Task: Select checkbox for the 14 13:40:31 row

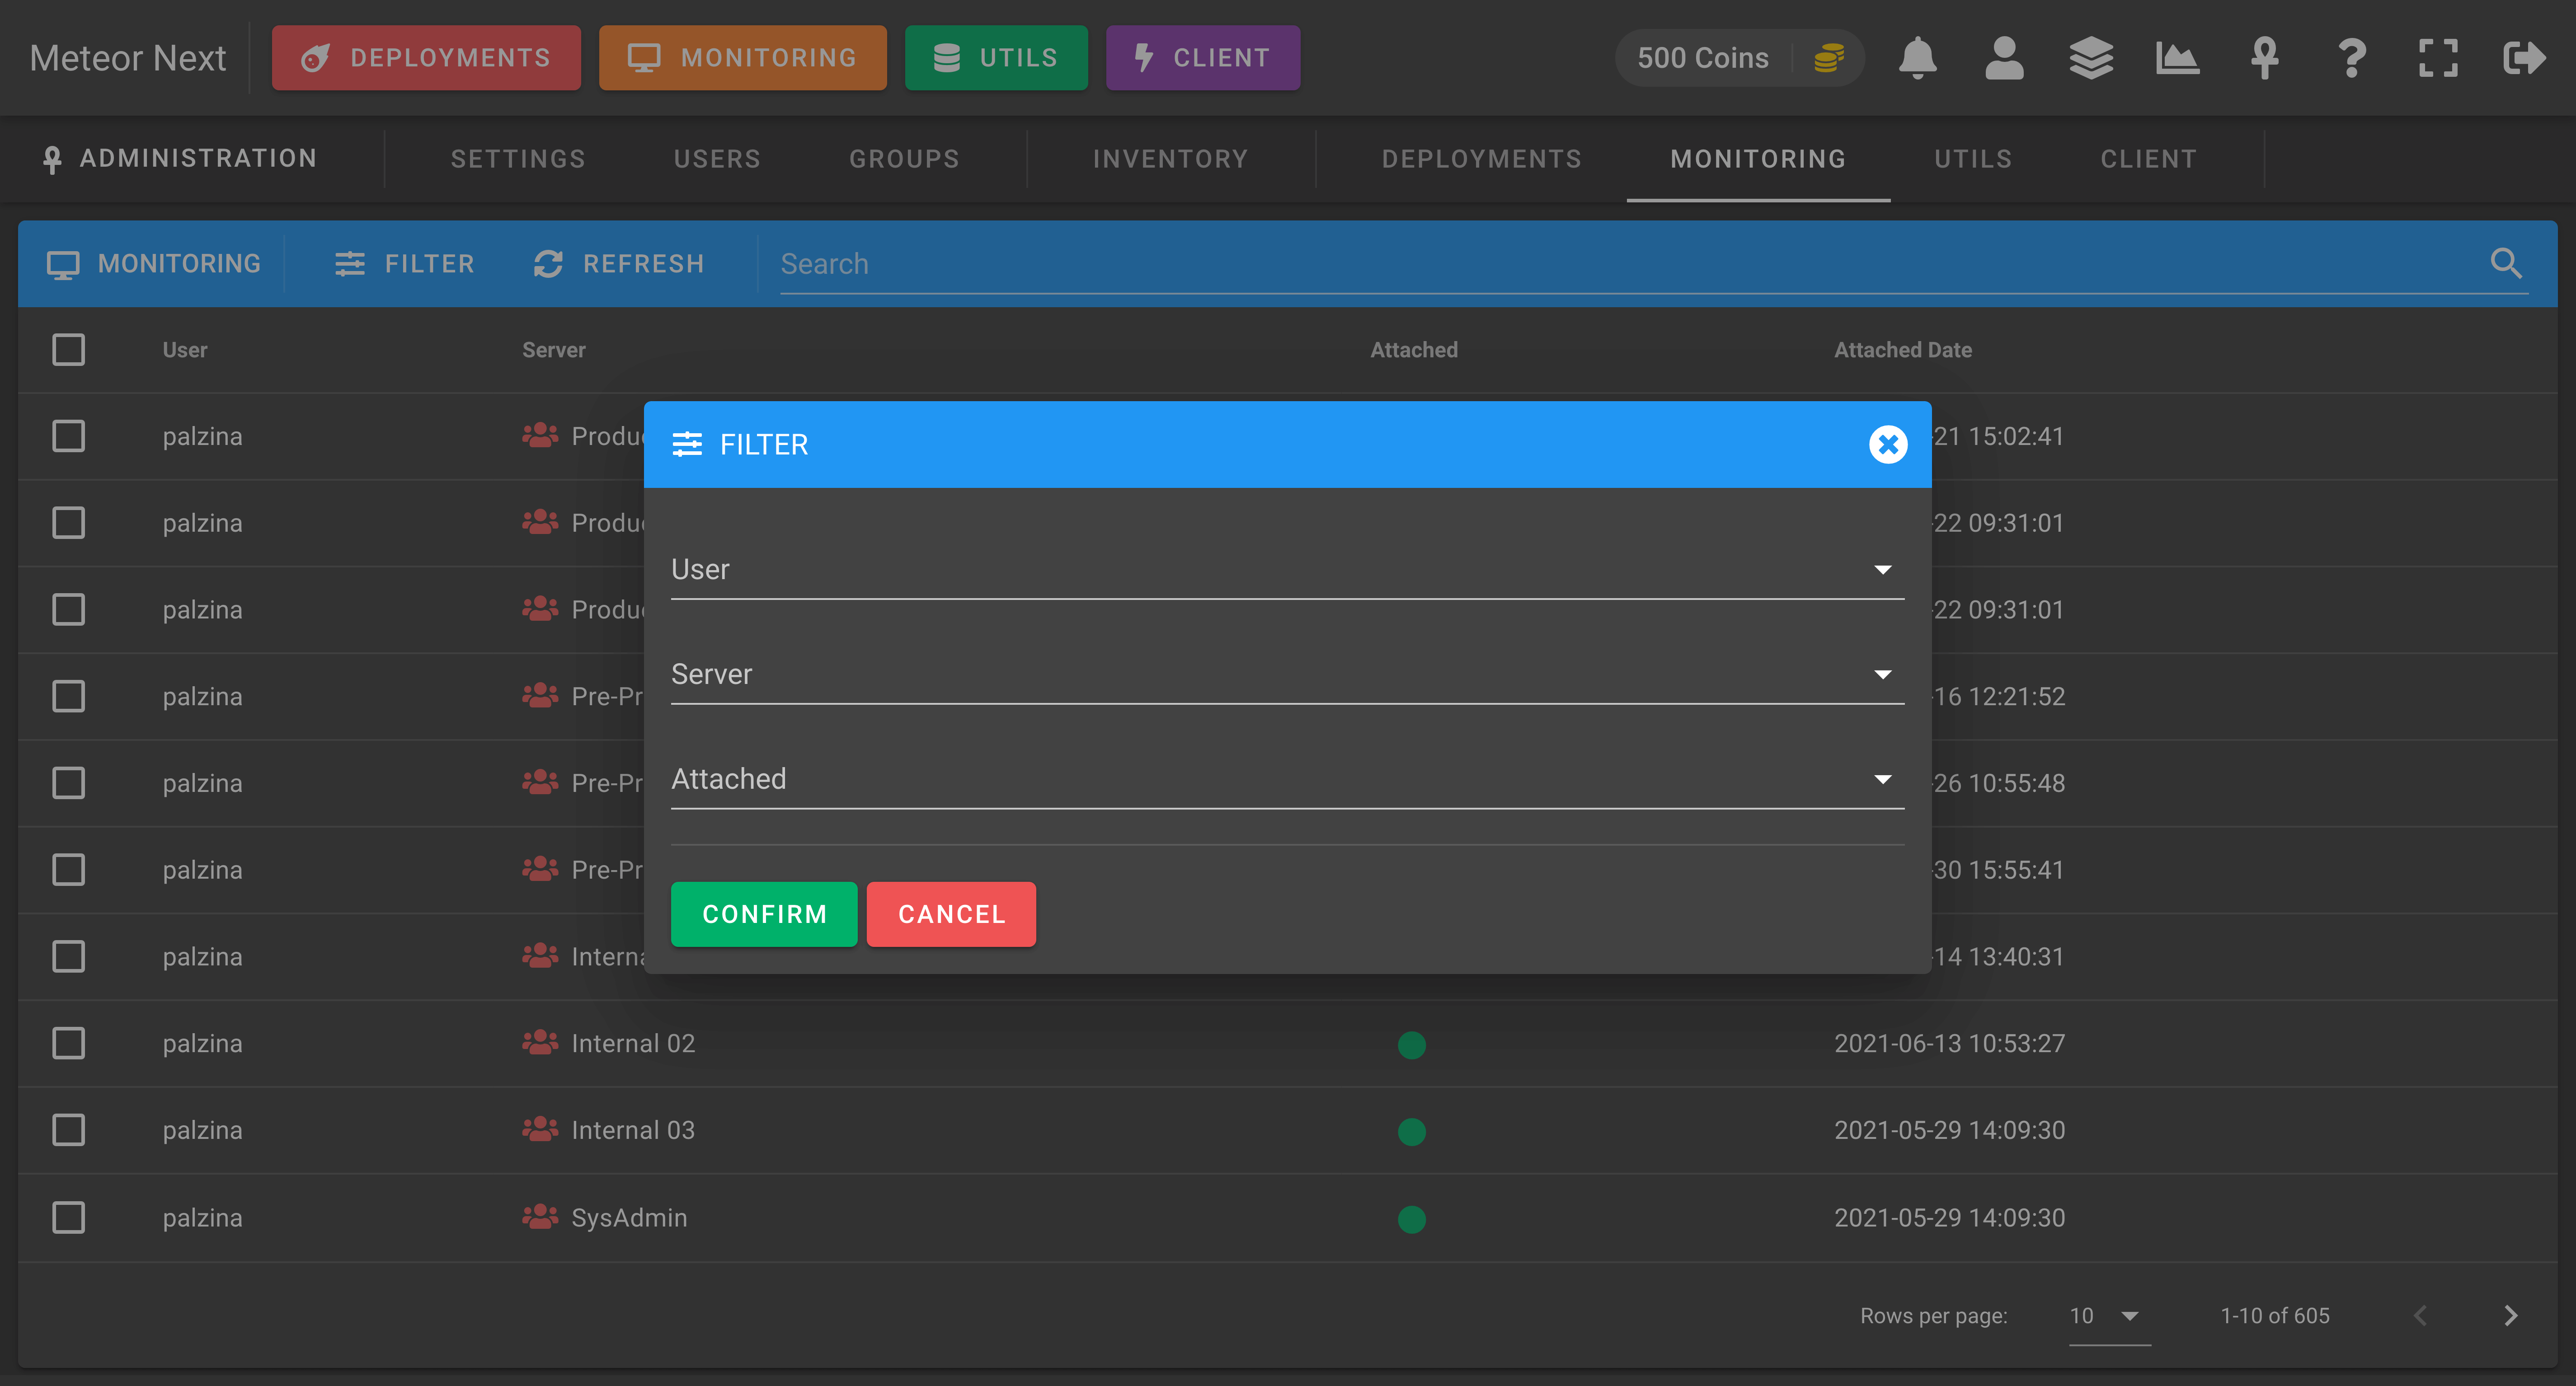Action: pos(68,956)
